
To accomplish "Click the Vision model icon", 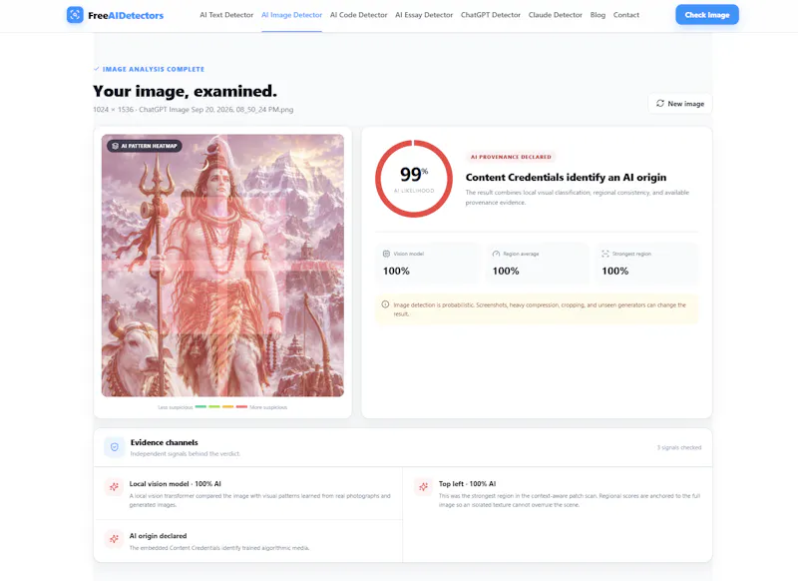I will click(386, 254).
